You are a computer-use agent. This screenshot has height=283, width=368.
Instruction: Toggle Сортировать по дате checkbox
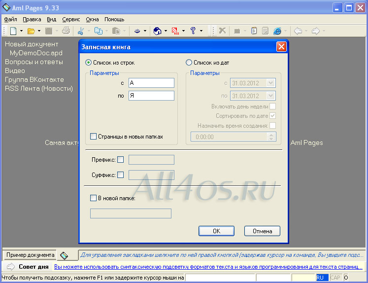click(273, 116)
